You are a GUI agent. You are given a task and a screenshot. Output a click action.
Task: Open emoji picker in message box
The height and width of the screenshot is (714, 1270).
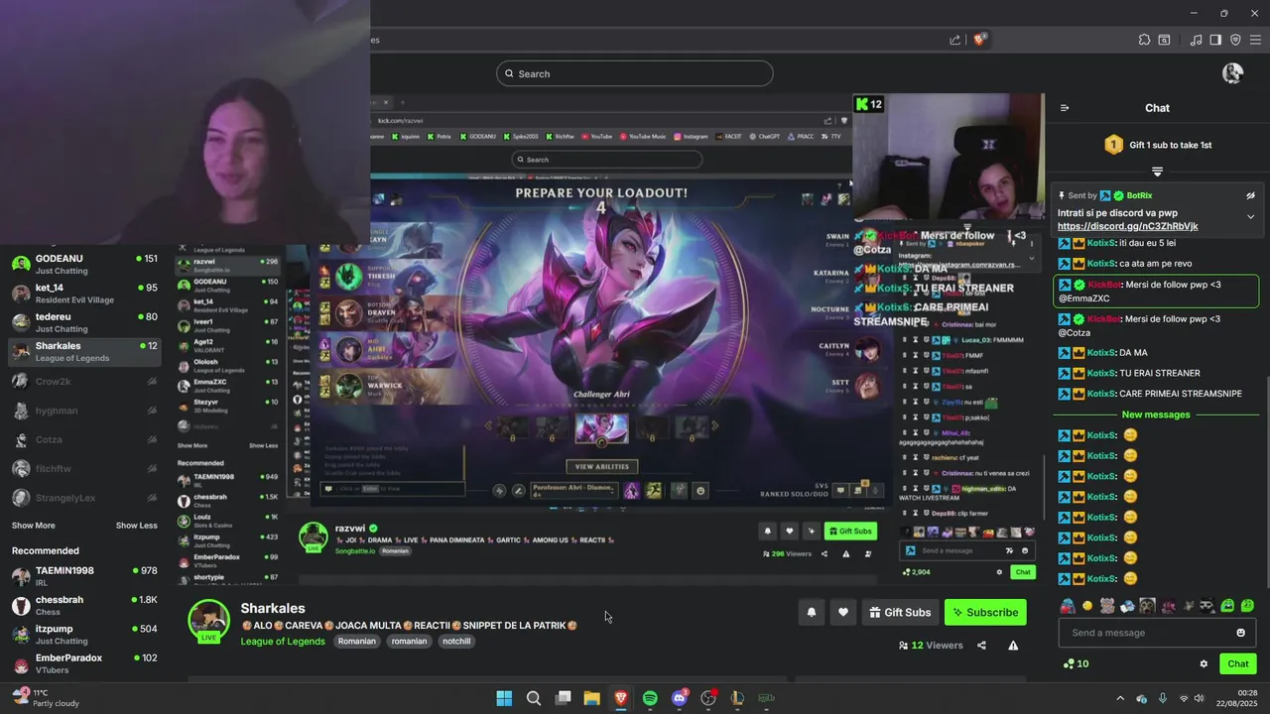click(1240, 633)
